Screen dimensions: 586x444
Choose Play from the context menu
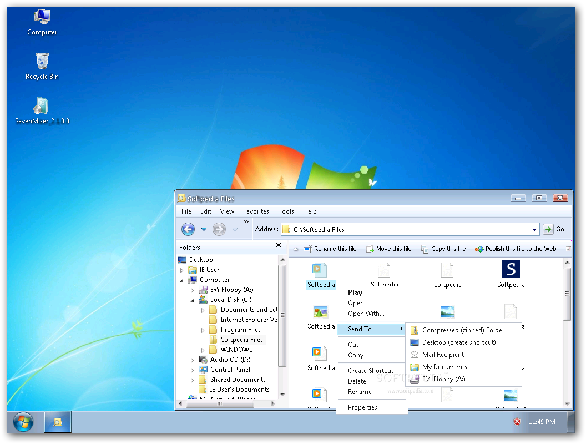tap(355, 292)
